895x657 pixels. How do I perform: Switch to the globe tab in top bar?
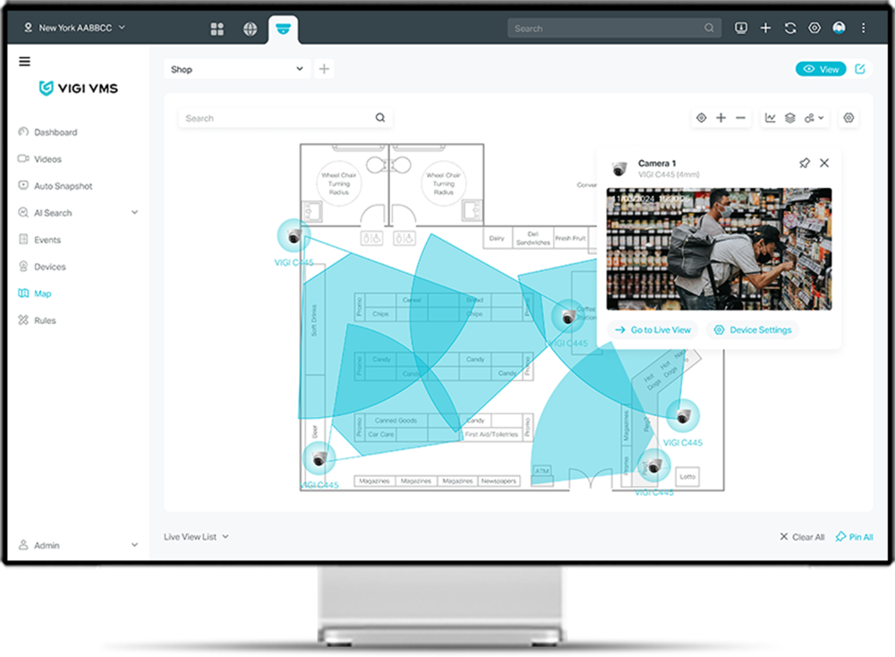[250, 29]
